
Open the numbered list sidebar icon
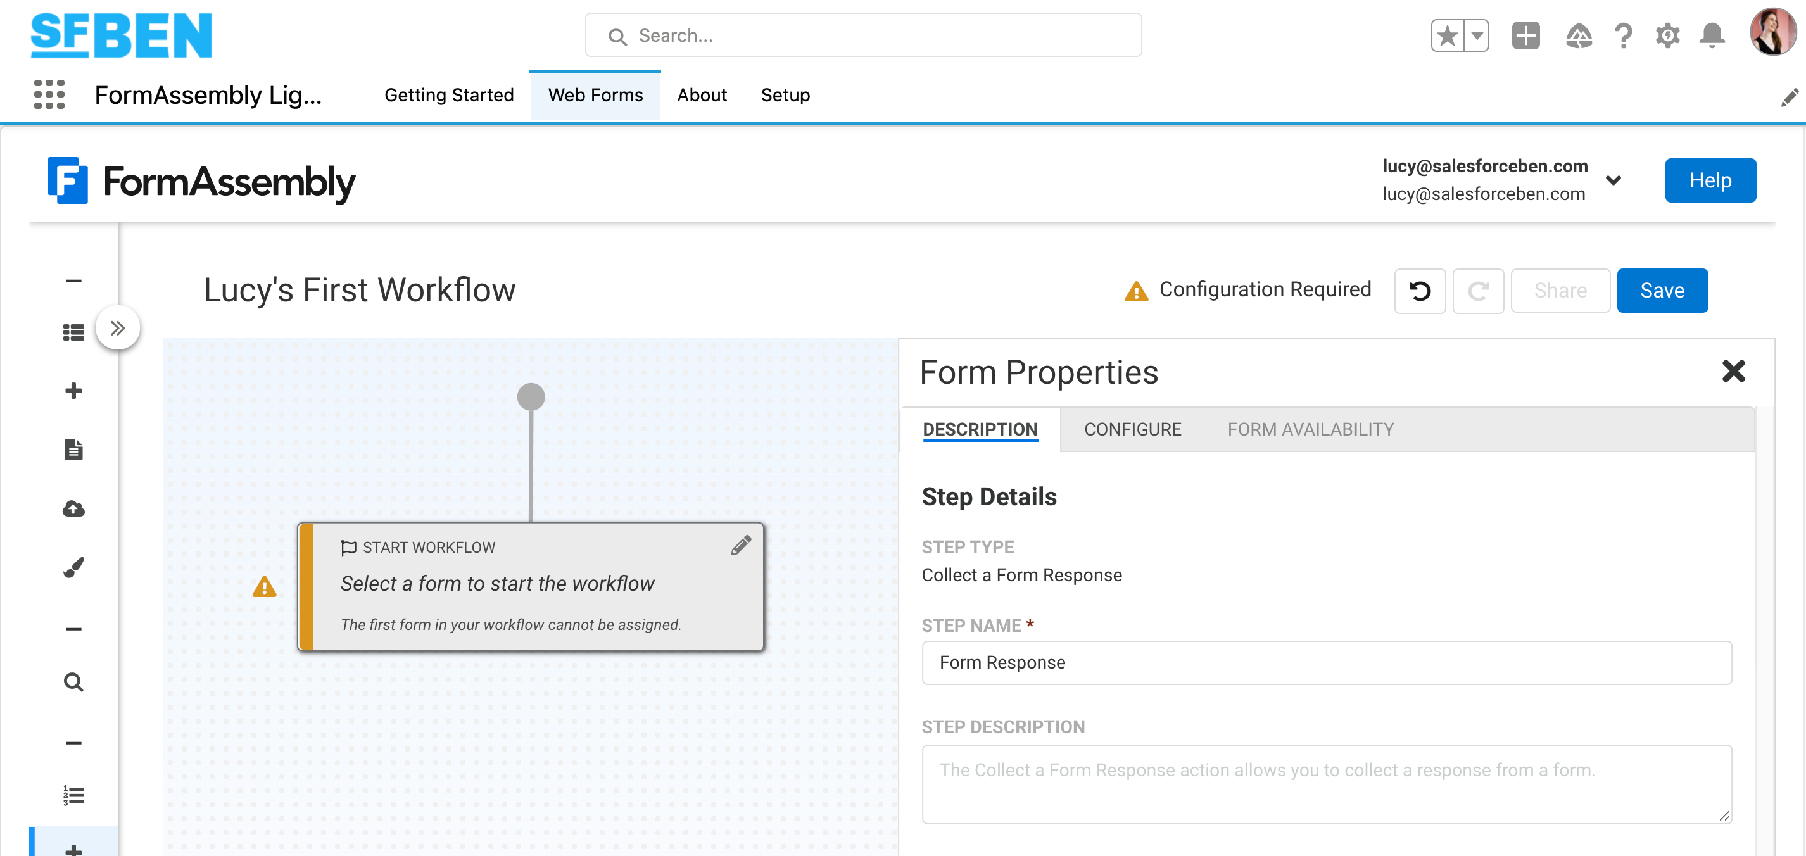73,795
